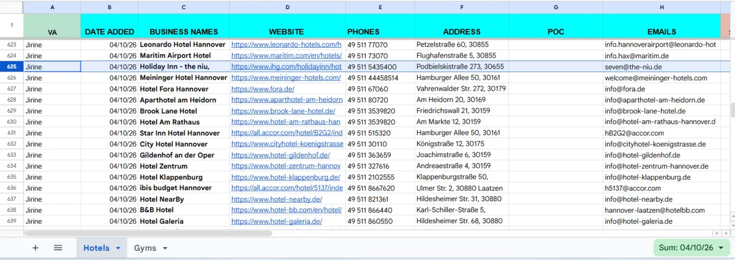Screen dimensions: 735x260
Task: Select column F header
Action: (461, 7)
